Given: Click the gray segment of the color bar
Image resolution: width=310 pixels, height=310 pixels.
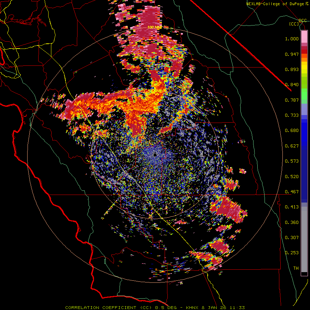Looking at the screenshot, I should click(304, 239).
